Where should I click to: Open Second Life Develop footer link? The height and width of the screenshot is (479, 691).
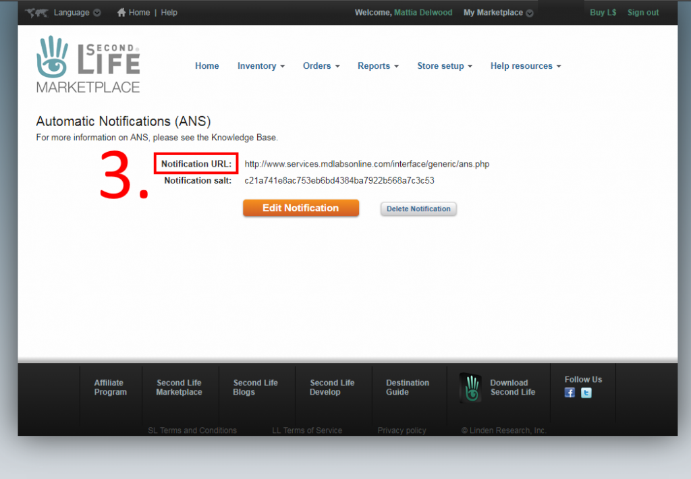click(332, 387)
